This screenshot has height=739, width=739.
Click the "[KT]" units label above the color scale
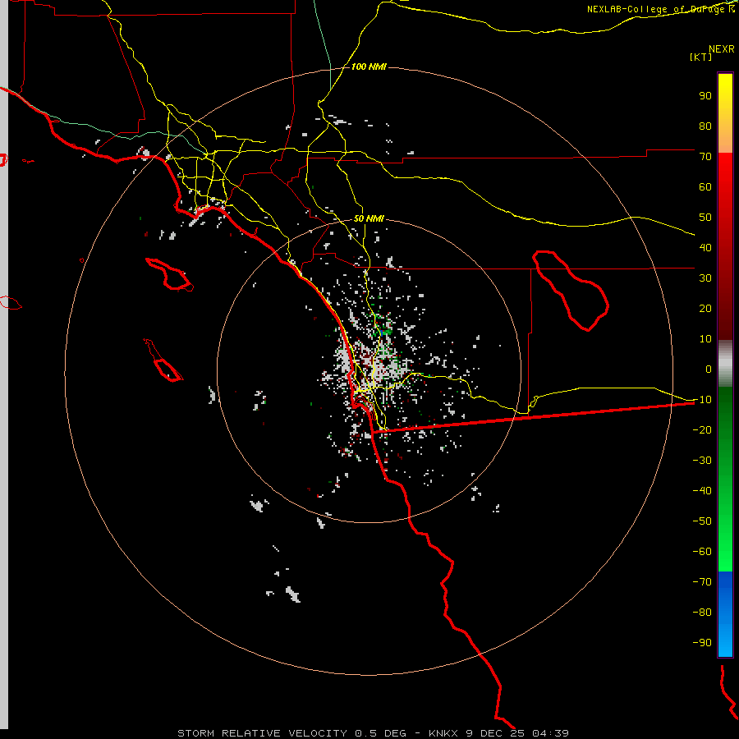point(700,57)
